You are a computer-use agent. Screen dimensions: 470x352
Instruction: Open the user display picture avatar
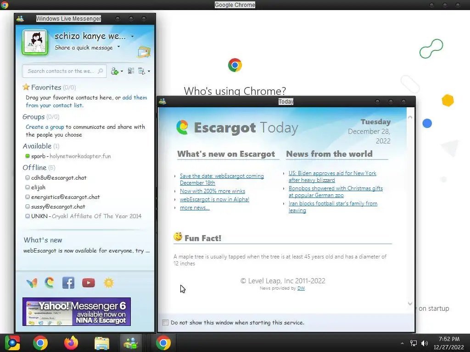tap(35, 42)
